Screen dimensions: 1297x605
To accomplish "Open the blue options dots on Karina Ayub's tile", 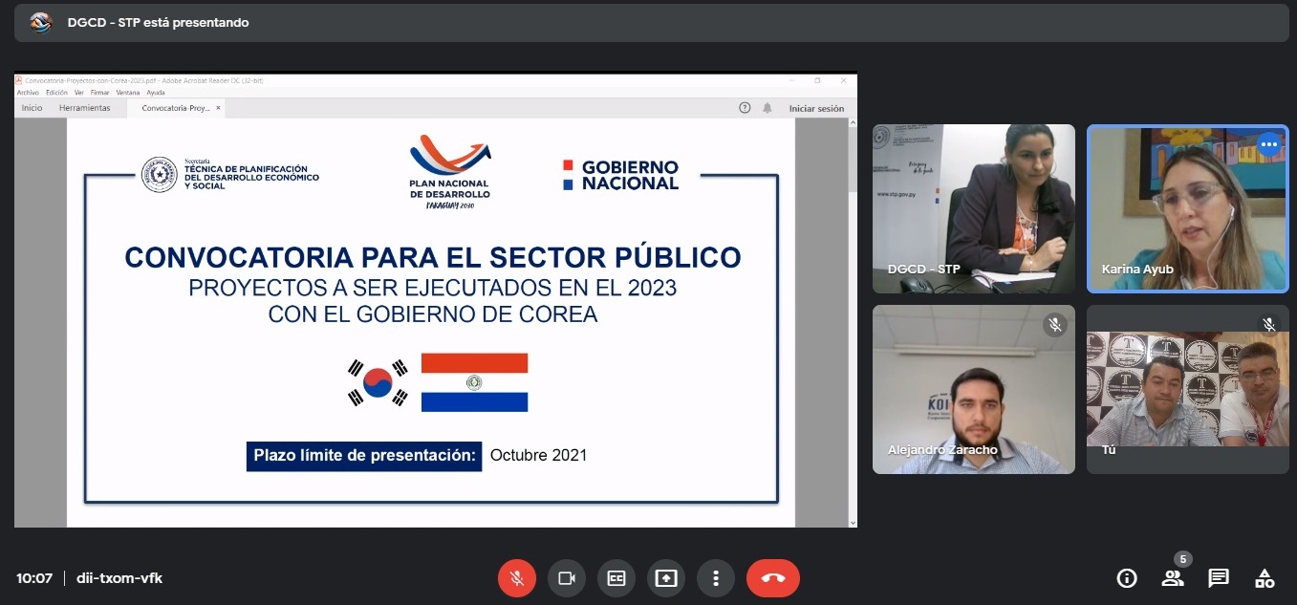I will click(1268, 145).
